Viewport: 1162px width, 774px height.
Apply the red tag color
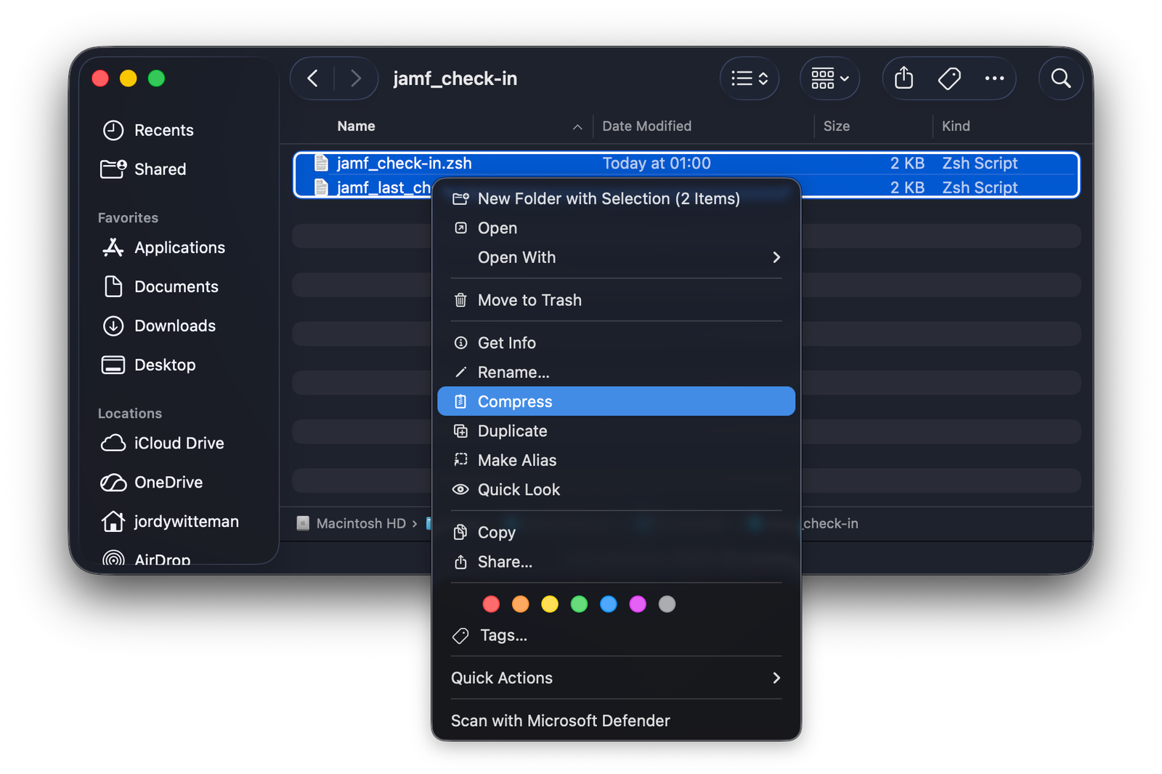(491, 604)
